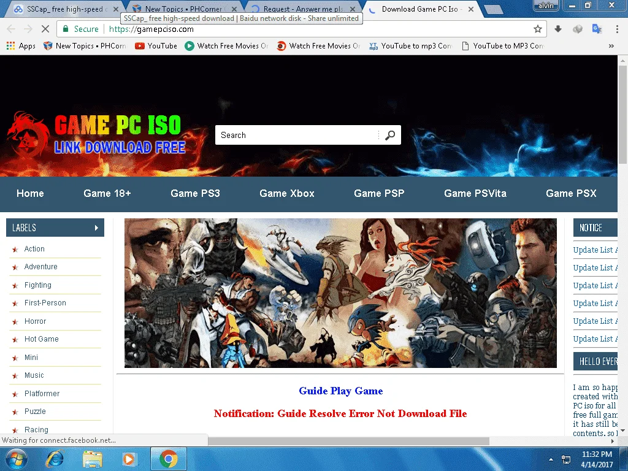Show hidden system tray icons

(551, 459)
